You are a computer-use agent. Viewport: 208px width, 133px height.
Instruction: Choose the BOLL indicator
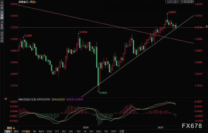[99, 131]
